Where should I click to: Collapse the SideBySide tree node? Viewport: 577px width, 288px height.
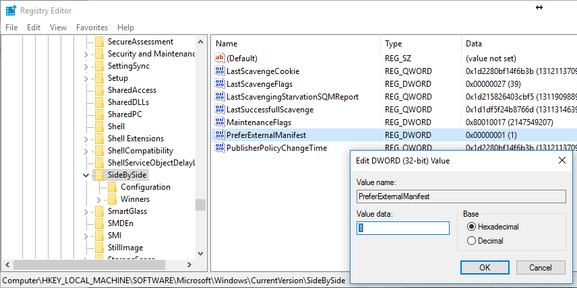[86, 175]
